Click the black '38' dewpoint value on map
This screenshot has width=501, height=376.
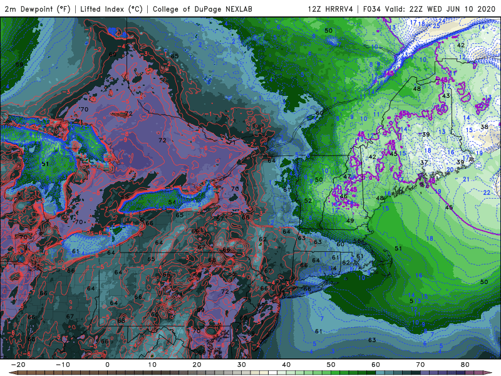pos(484,127)
